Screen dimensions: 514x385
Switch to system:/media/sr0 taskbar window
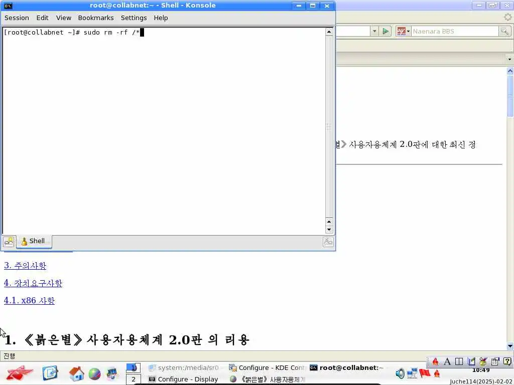(x=184, y=367)
